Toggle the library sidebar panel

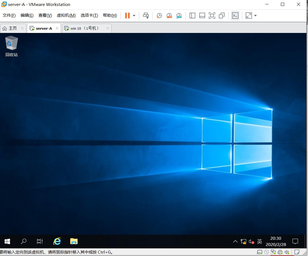(x=192, y=15)
